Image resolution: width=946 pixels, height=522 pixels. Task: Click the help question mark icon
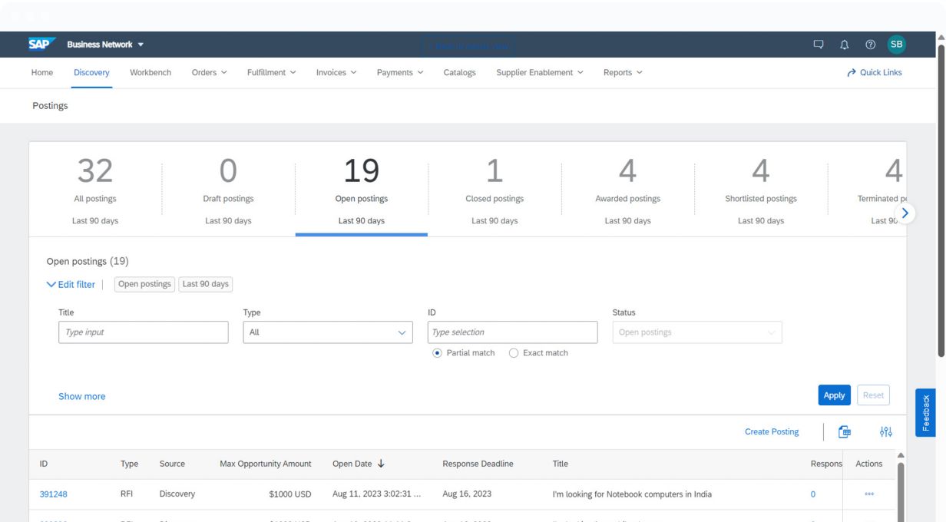pos(869,45)
